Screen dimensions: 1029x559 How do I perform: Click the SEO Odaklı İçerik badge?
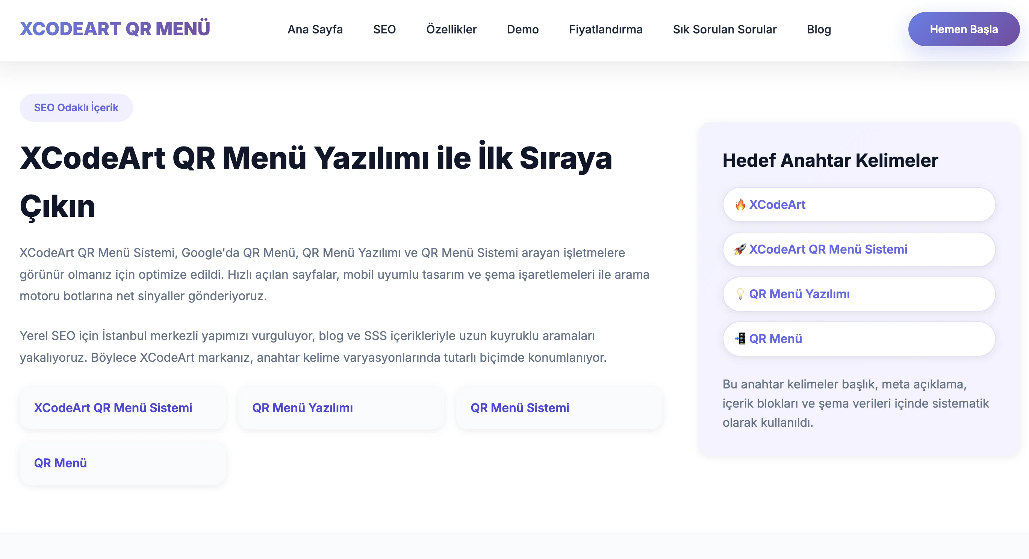click(76, 108)
